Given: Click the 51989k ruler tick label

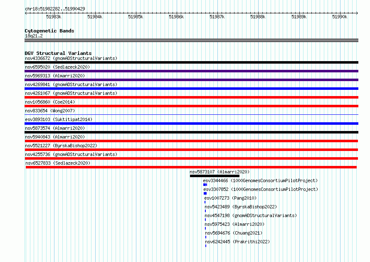Looking at the screenshot, I should [x=299, y=17].
